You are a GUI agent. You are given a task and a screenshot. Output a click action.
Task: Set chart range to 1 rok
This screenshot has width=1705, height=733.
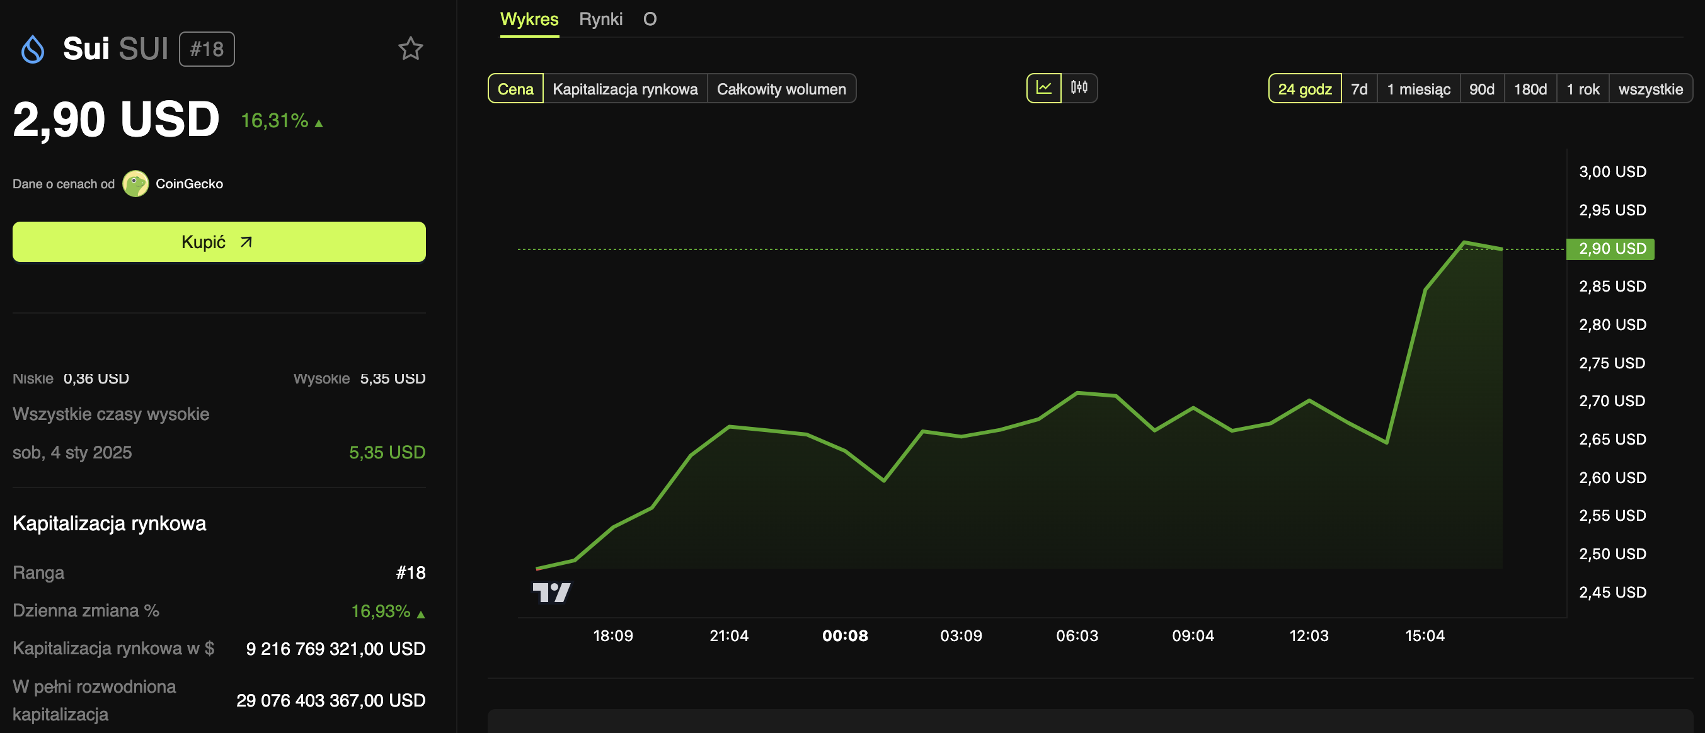[1582, 89]
